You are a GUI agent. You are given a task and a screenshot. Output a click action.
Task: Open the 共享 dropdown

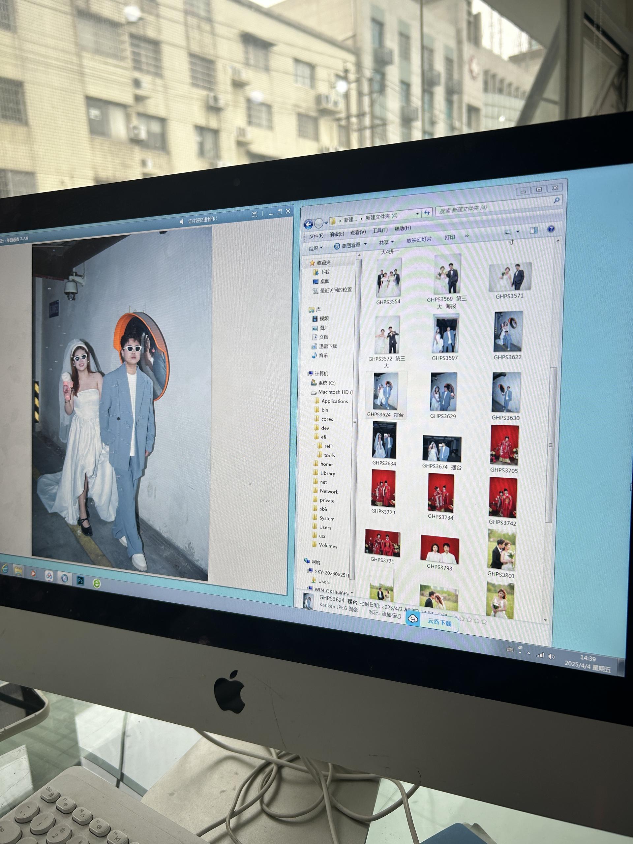[x=386, y=242]
